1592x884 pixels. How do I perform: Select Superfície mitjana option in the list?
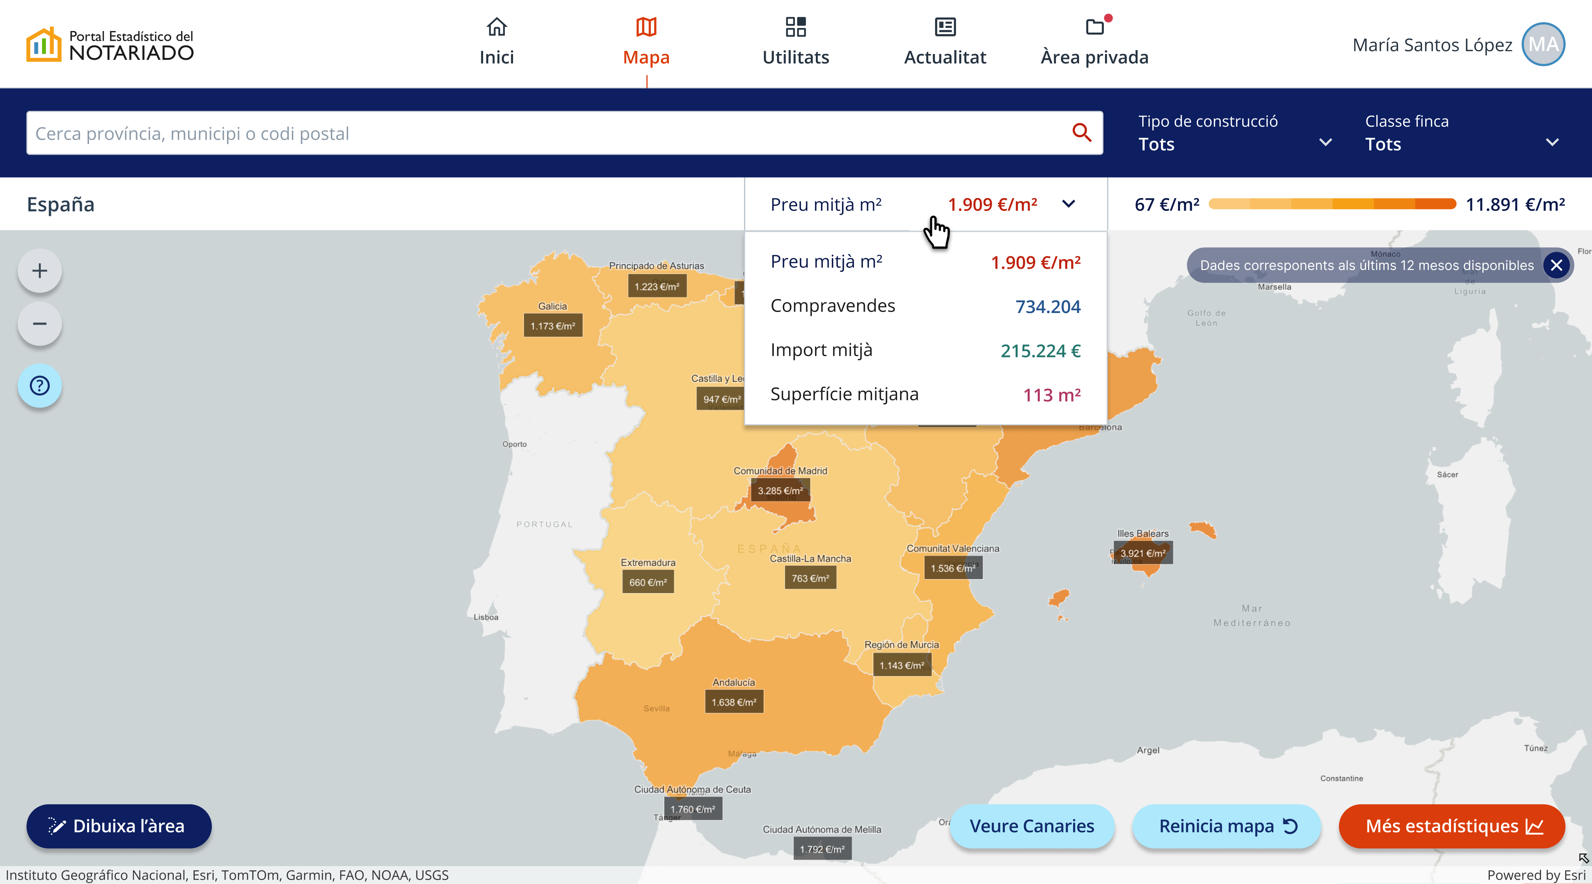925,395
